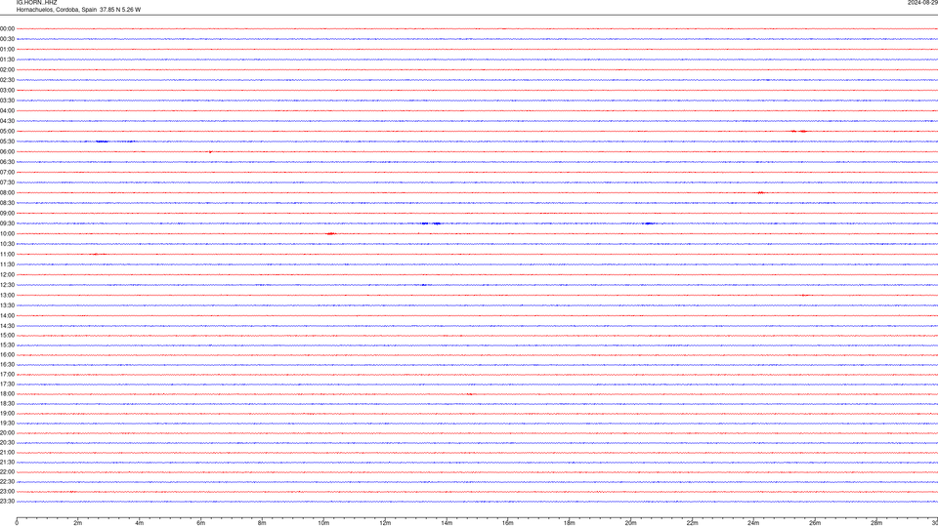Select the 00:30 trace time label
The height and width of the screenshot is (527, 938).
[7, 39]
